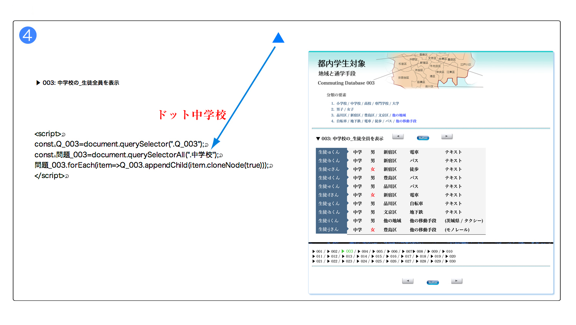The width and height of the screenshot is (576, 325).
Task: Click the 品川区 classification link
Action: pyautogui.click(x=341, y=115)
